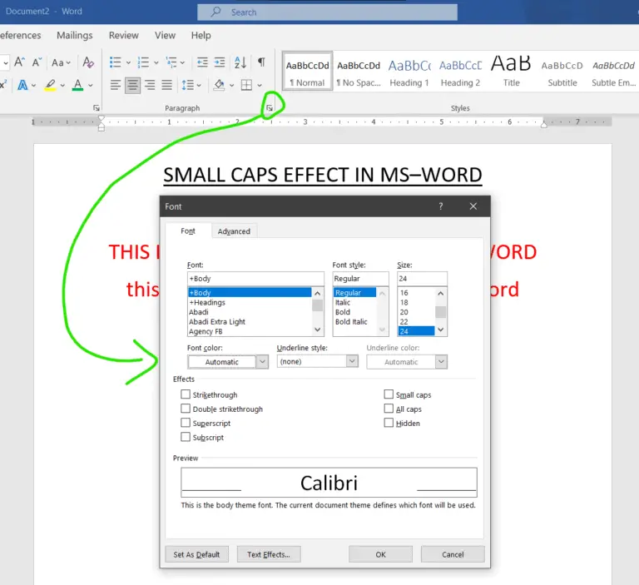Click the Bullets list icon
The width and height of the screenshot is (639, 585).
tap(116, 62)
